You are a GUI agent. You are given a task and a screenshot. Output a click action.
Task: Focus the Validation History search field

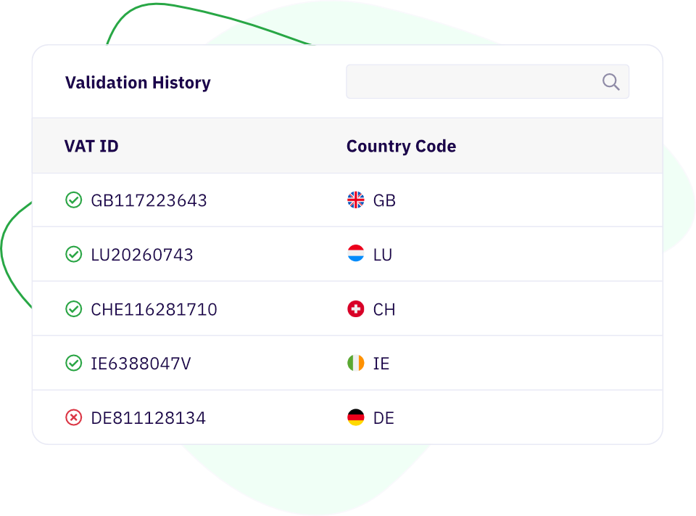tap(473, 82)
